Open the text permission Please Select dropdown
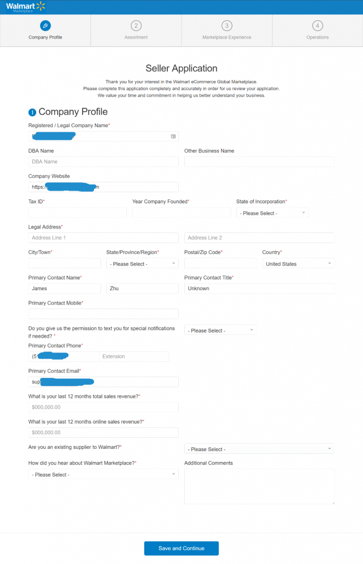 pyautogui.click(x=220, y=330)
